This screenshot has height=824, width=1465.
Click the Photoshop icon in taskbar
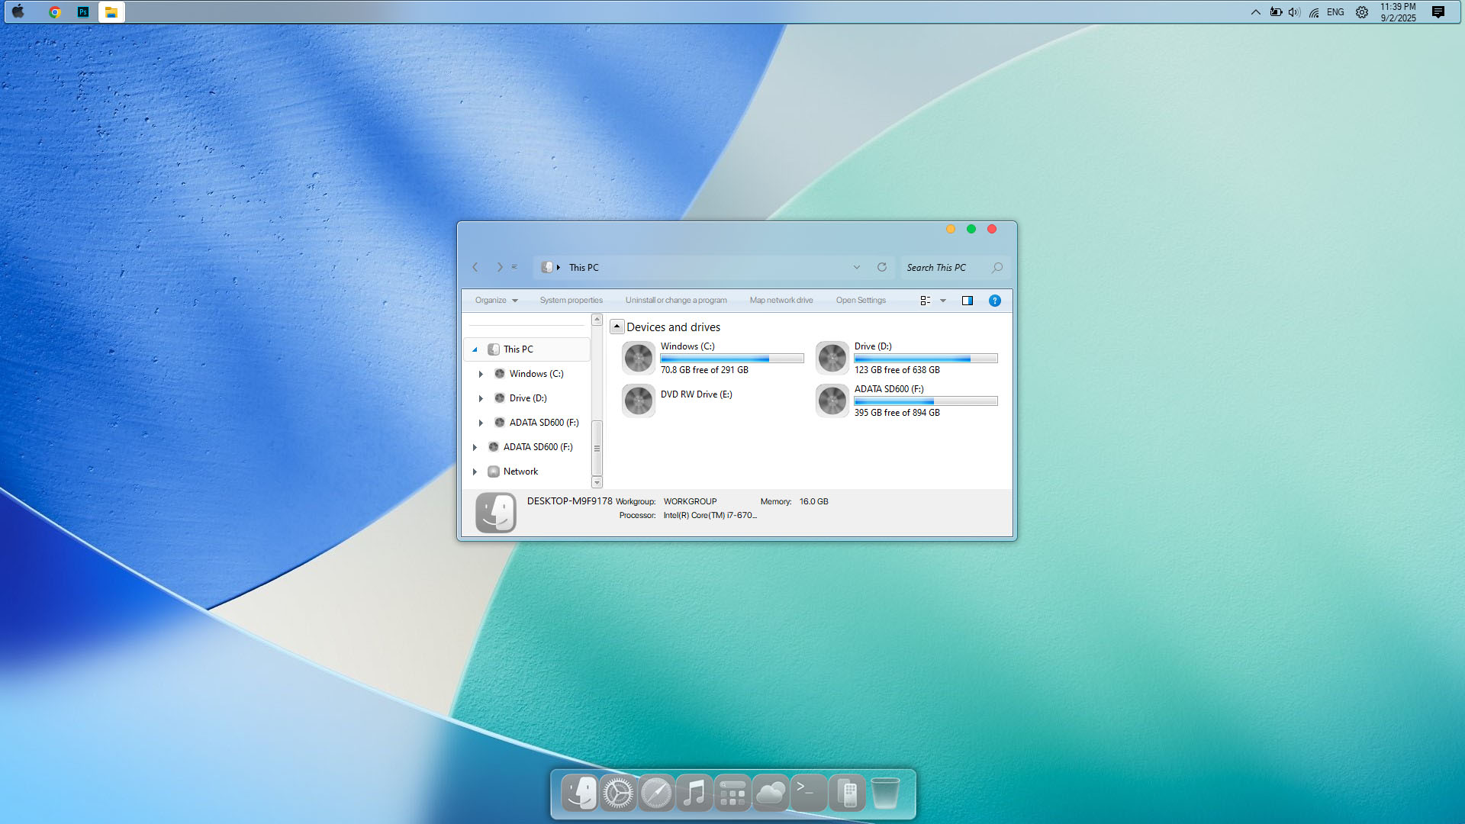pyautogui.click(x=83, y=12)
